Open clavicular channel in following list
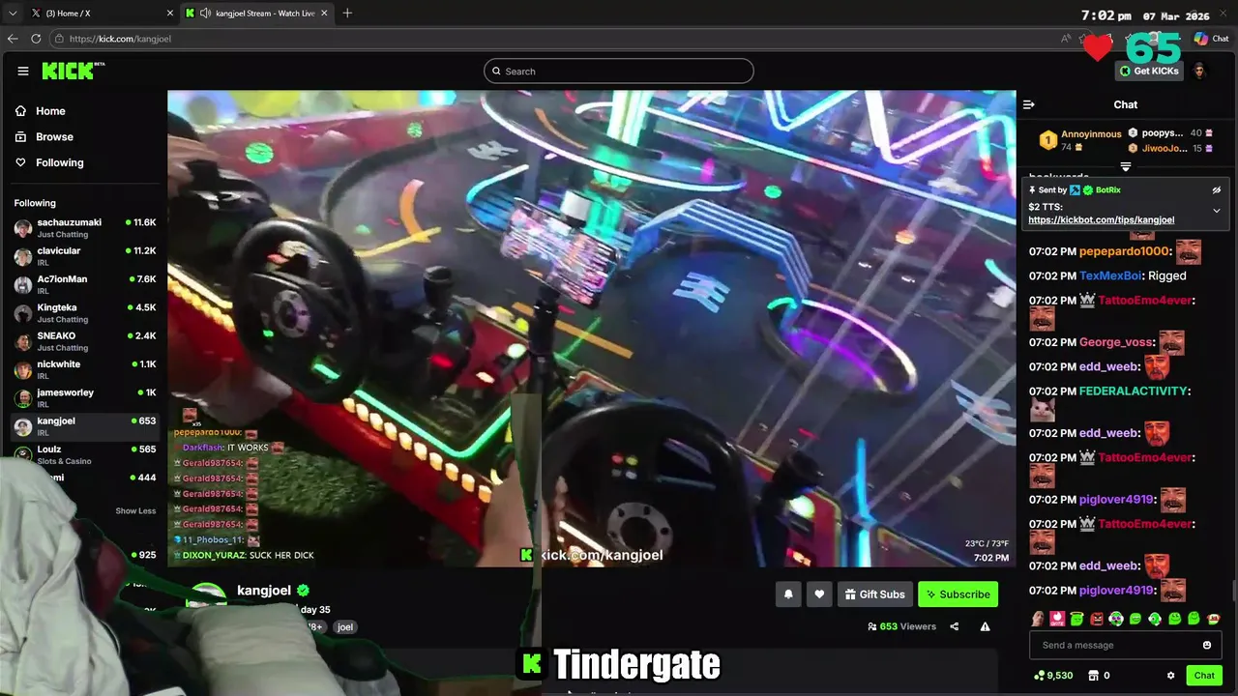This screenshot has height=696, width=1238. tap(85, 256)
